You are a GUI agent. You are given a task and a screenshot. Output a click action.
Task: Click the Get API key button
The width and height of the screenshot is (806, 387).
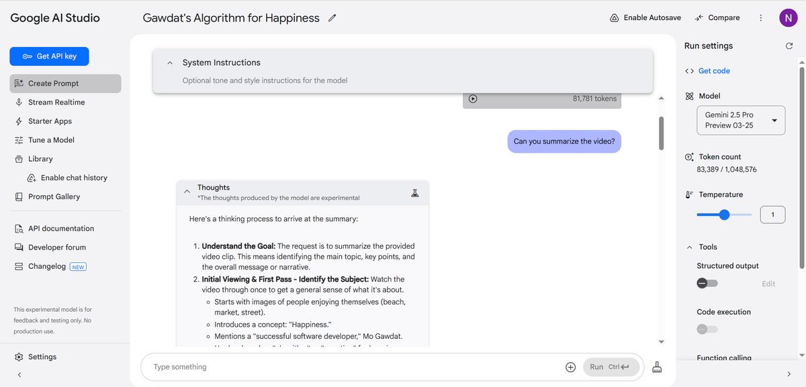[x=49, y=56]
